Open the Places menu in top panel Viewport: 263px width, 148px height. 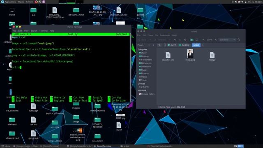[x=21, y=2]
